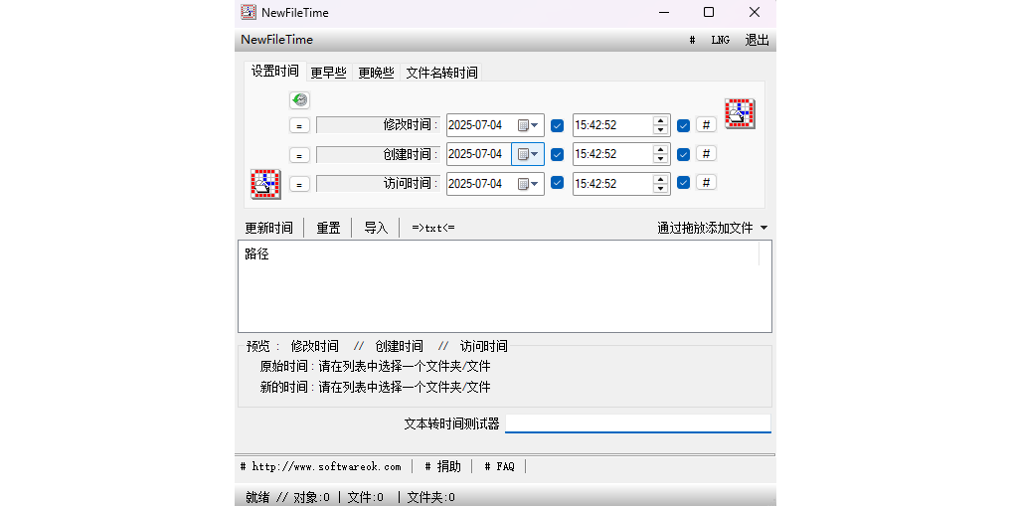The image size is (1012, 506).
Task: Open the # FAQ link
Action: pos(500,466)
